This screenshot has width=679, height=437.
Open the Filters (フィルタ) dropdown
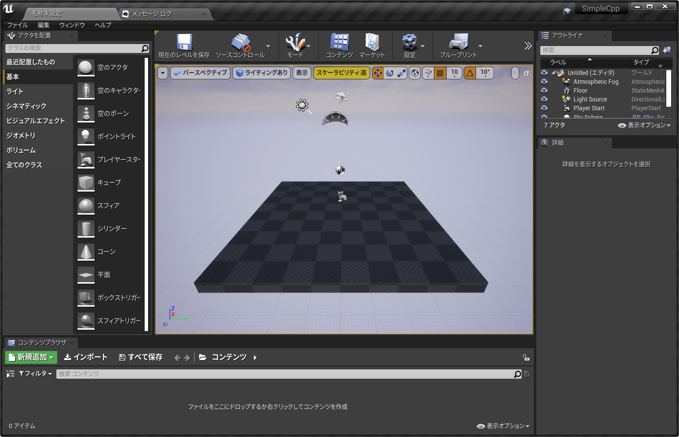35,374
